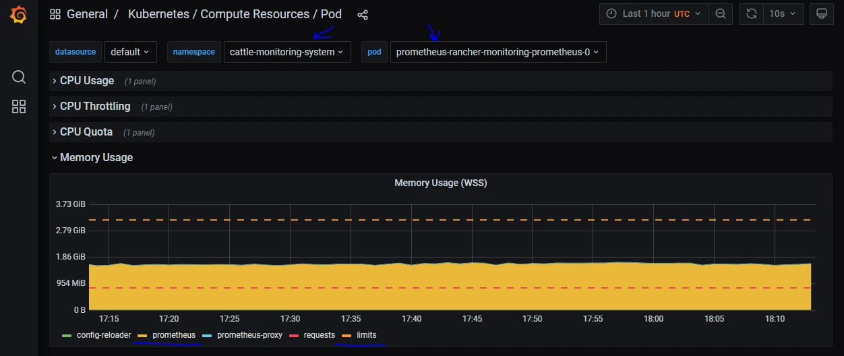Share dashboard using the share icon

pyautogui.click(x=363, y=14)
